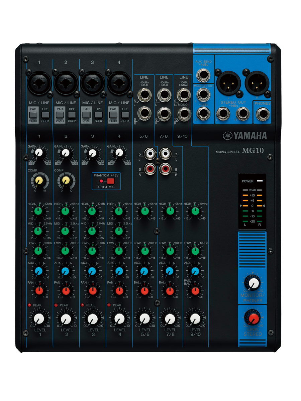Screen dimensions: 301x401
Task: Click the channel 1 GAIN knob
Action: point(39,153)
